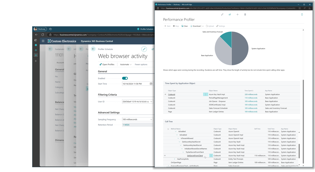Click the Performance Profiler page scrollbar
315x172 pixels.
coord(303,122)
